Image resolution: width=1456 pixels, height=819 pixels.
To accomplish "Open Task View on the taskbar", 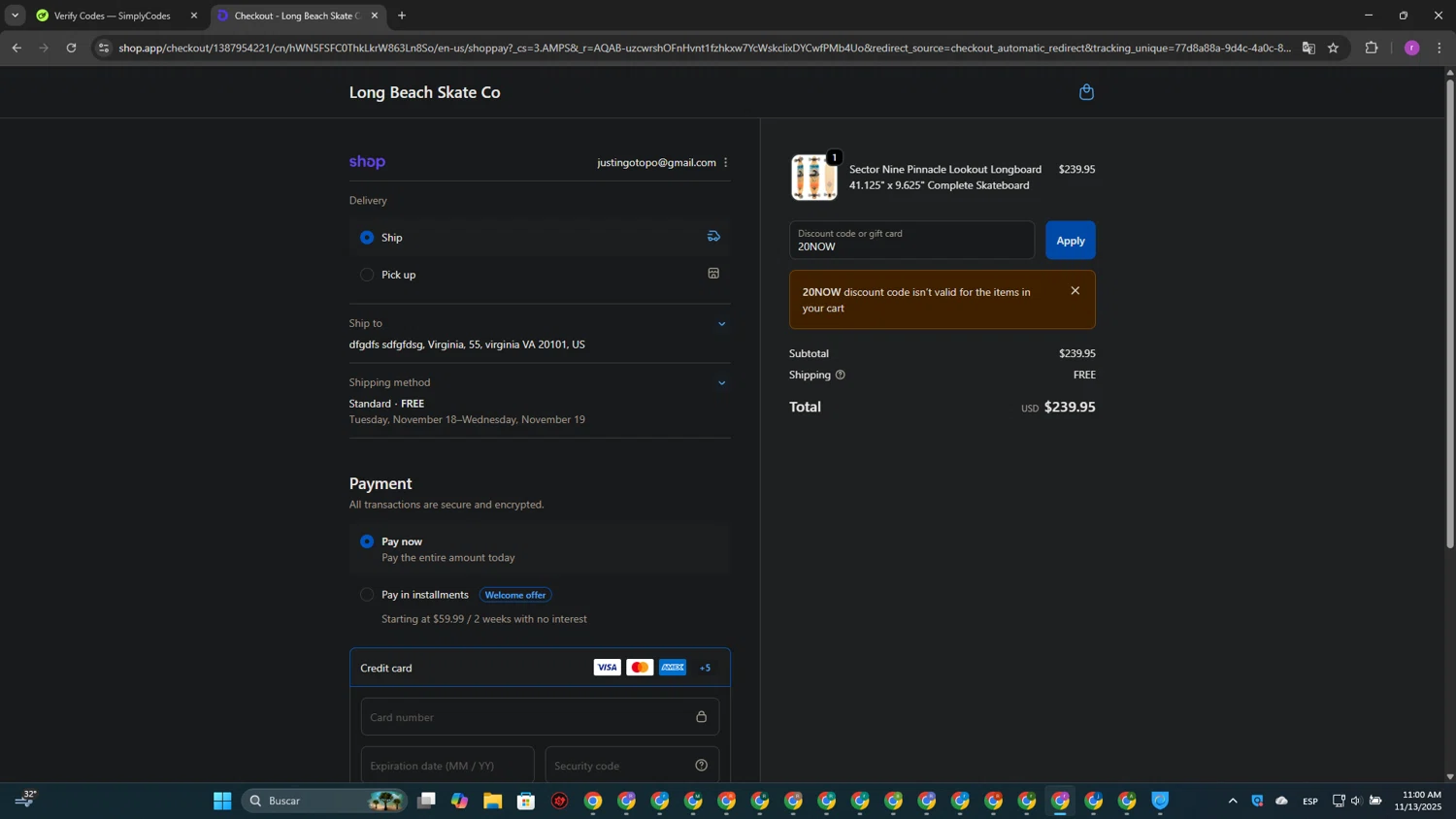I will 426,801.
